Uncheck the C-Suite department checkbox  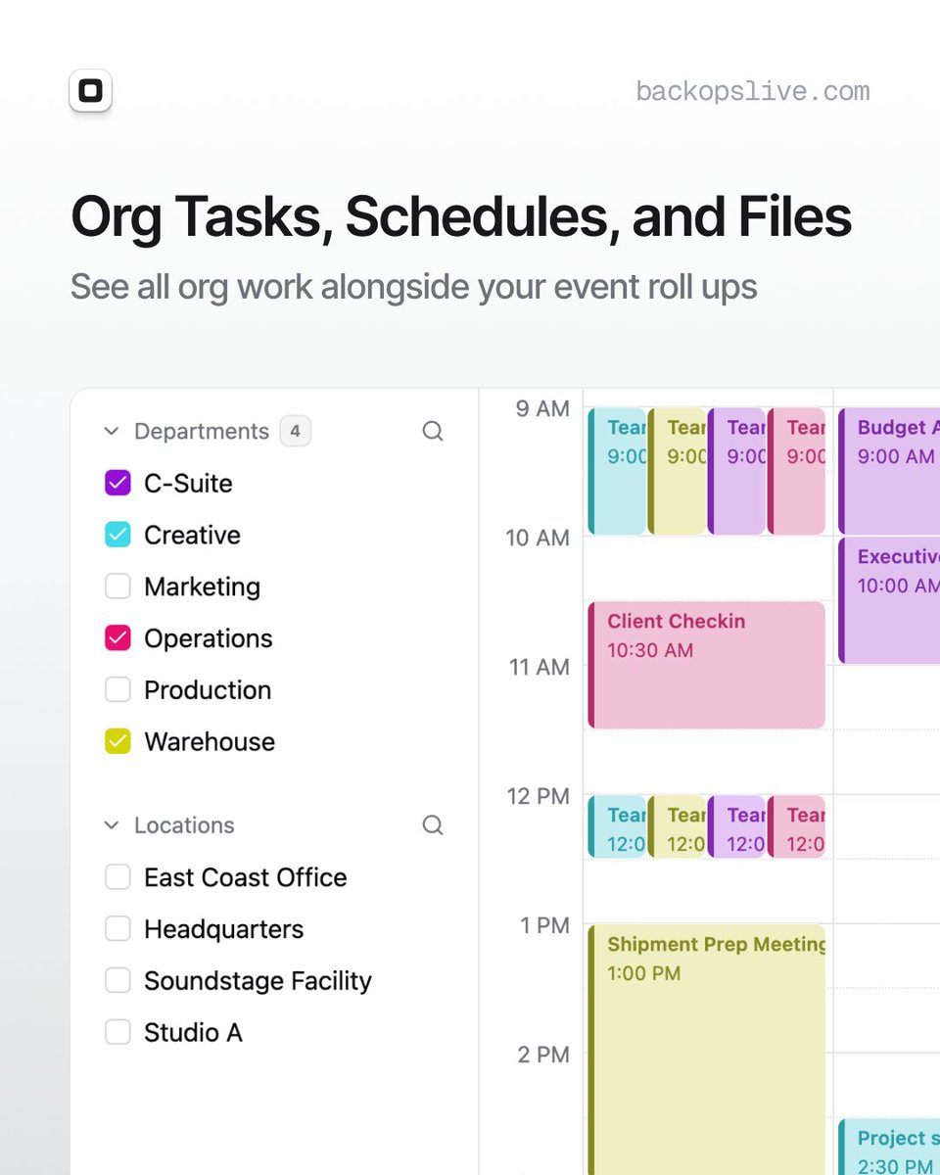pos(117,483)
